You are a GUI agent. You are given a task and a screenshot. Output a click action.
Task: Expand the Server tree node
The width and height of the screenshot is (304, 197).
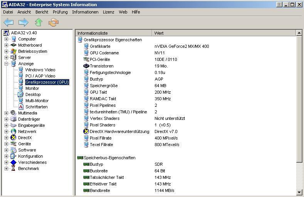7,57
